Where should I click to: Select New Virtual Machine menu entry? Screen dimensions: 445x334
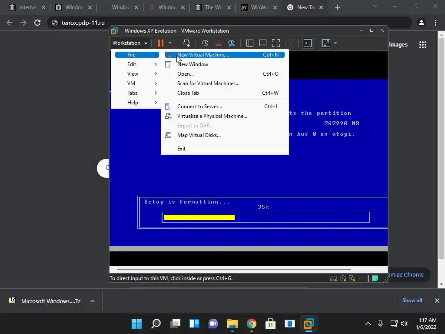[x=225, y=54]
